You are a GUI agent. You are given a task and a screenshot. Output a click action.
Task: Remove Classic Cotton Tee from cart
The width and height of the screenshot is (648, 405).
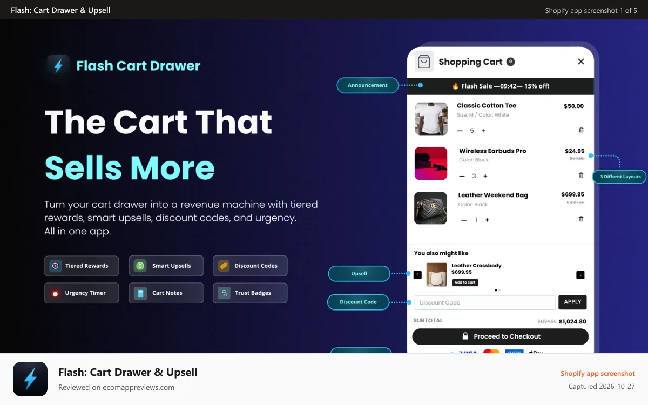[581, 130]
